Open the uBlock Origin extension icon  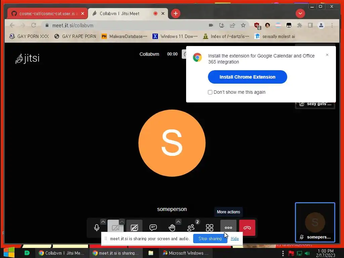pos(257,26)
